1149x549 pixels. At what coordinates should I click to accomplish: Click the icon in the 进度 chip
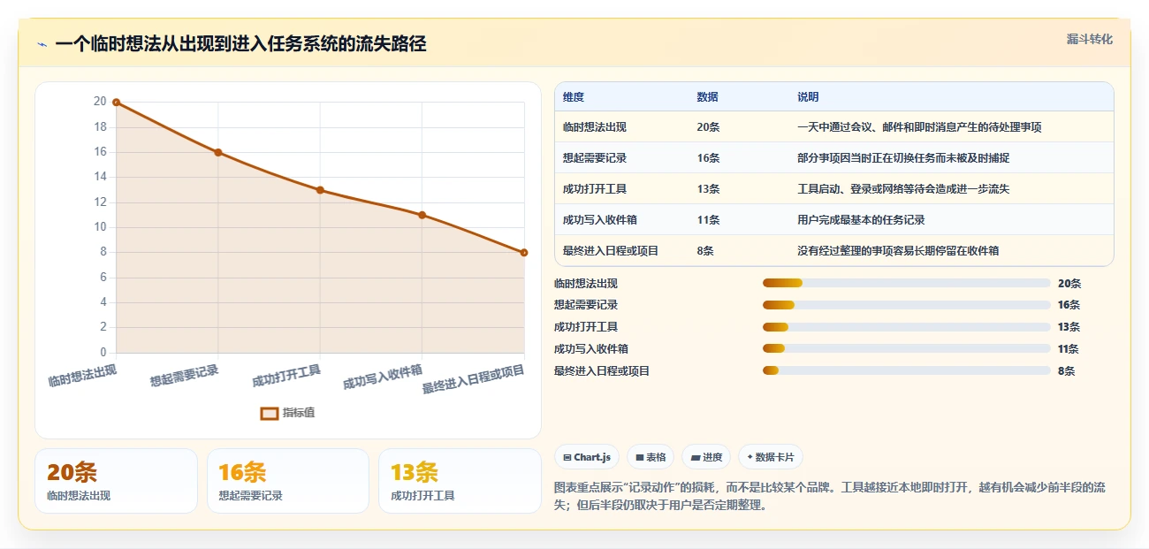pyautogui.click(x=696, y=457)
